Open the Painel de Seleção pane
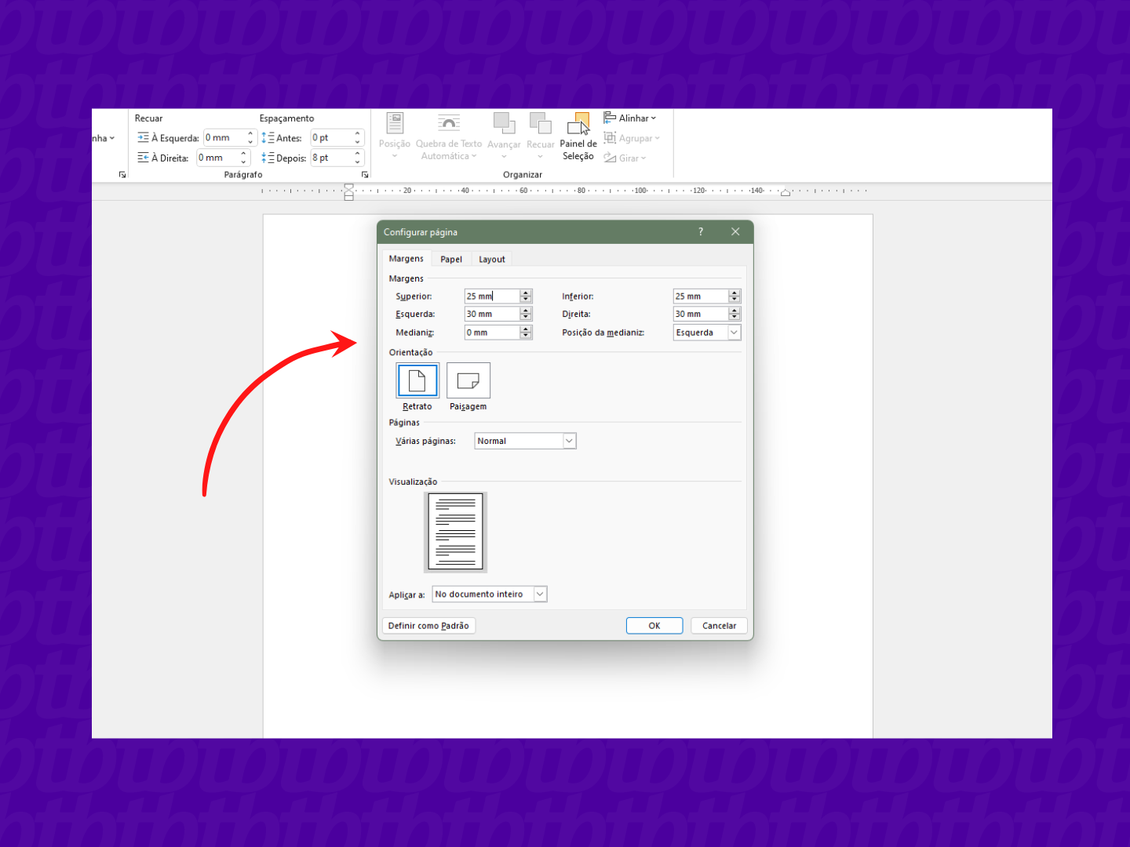Screen dimensions: 1130x847 coord(578,136)
